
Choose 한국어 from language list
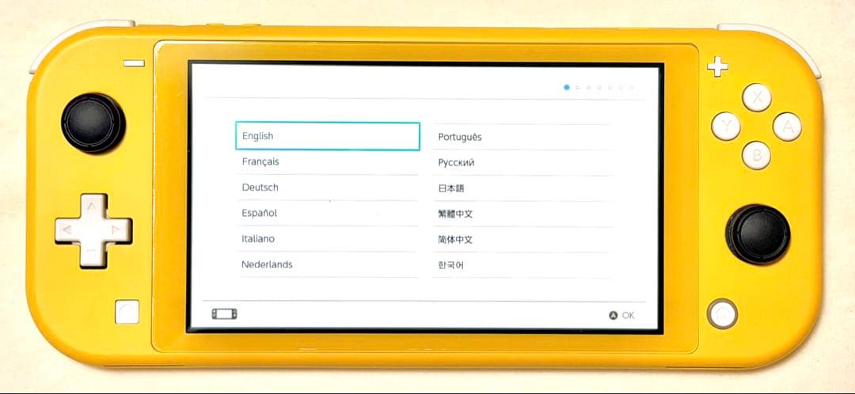[522, 265]
